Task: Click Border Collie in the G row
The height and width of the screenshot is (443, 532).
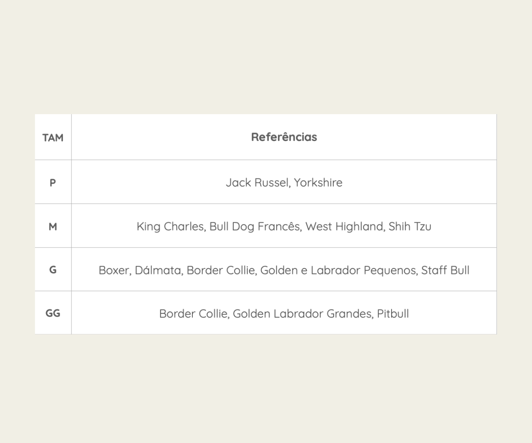Action: [x=221, y=270]
